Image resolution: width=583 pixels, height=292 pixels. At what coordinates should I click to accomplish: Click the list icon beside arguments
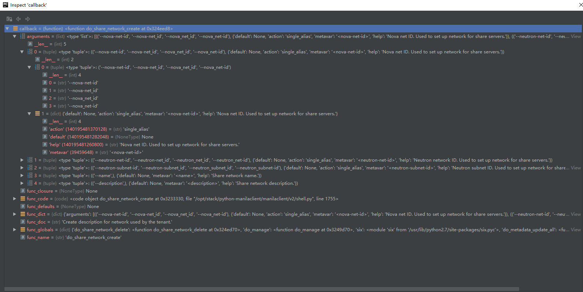[x=22, y=36]
